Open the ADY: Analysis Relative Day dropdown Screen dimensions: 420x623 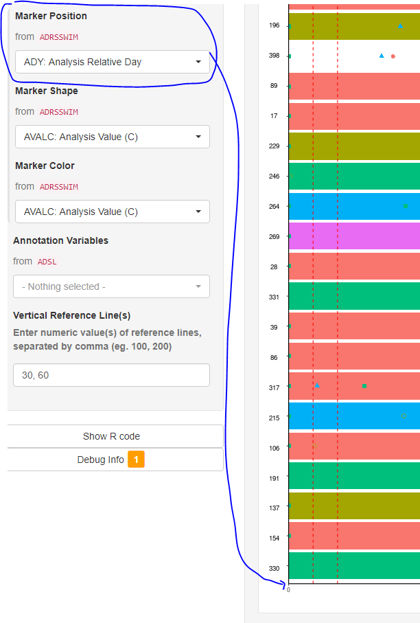[112, 62]
